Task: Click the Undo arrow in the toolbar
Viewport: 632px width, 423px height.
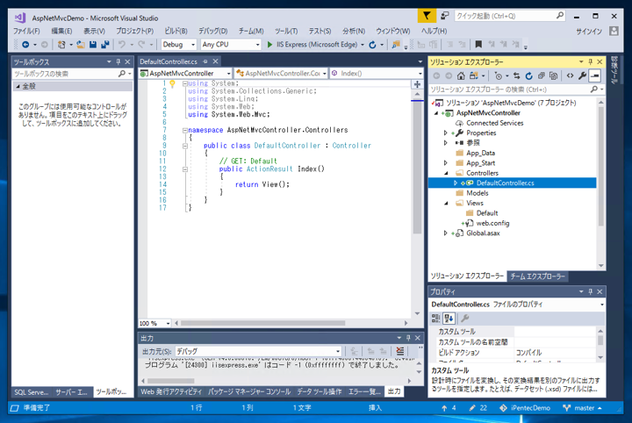Action: (122, 44)
